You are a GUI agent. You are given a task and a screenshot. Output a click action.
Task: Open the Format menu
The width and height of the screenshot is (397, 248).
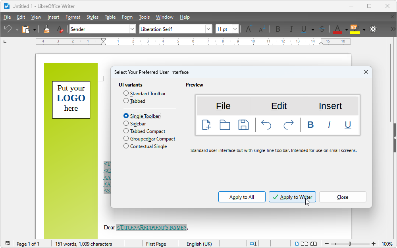pos(73,17)
